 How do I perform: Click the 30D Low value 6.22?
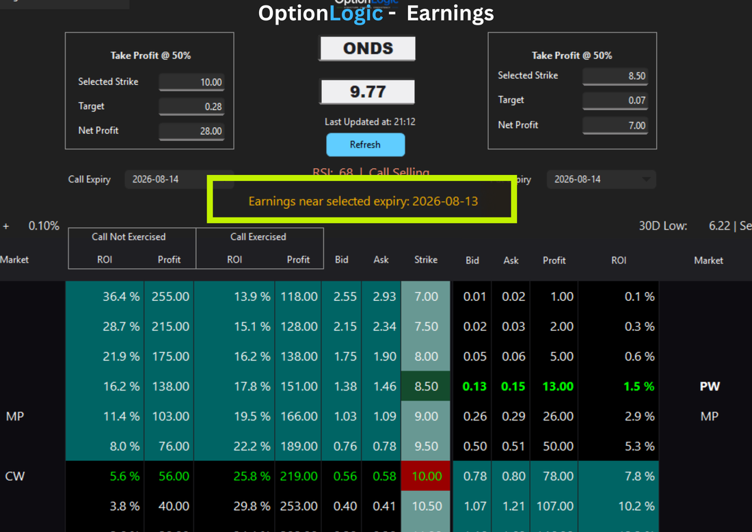pos(719,226)
